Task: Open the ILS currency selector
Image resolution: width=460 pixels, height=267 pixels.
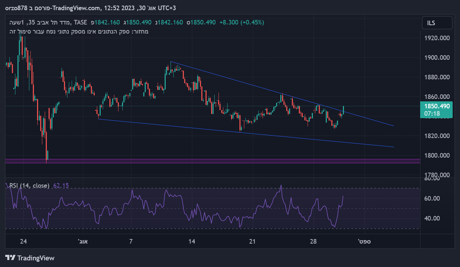Action: pyautogui.click(x=436, y=23)
